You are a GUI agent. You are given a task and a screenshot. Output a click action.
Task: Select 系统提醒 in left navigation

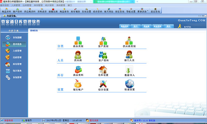click(14, 37)
